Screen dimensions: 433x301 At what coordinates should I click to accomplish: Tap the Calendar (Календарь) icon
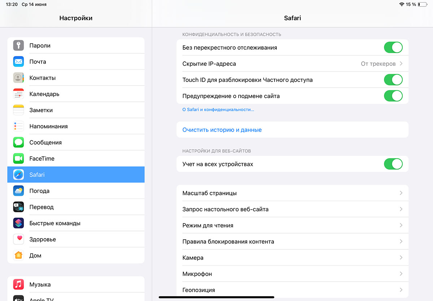coord(18,94)
